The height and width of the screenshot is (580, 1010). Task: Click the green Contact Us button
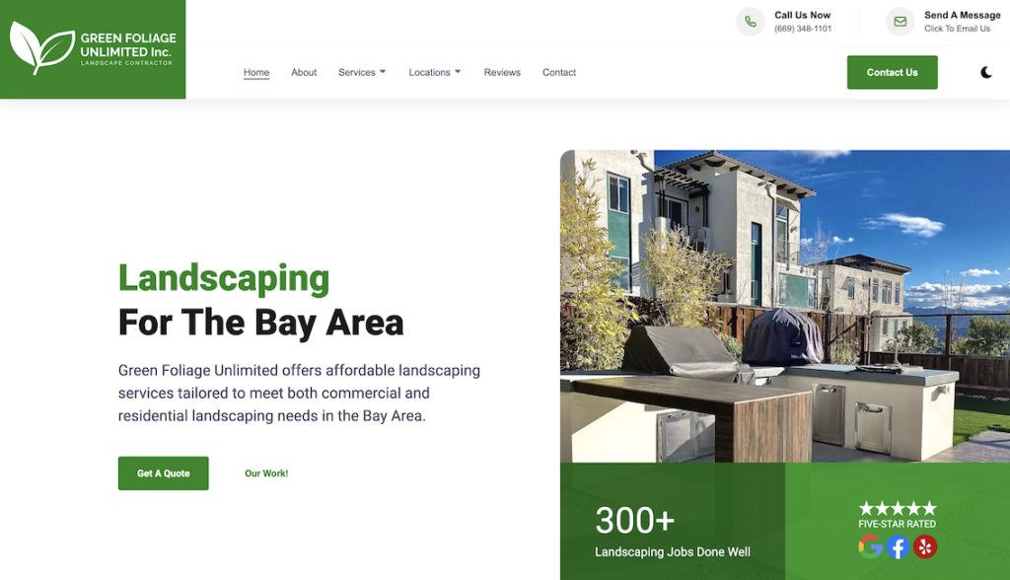pyautogui.click(x=892, y=72)
